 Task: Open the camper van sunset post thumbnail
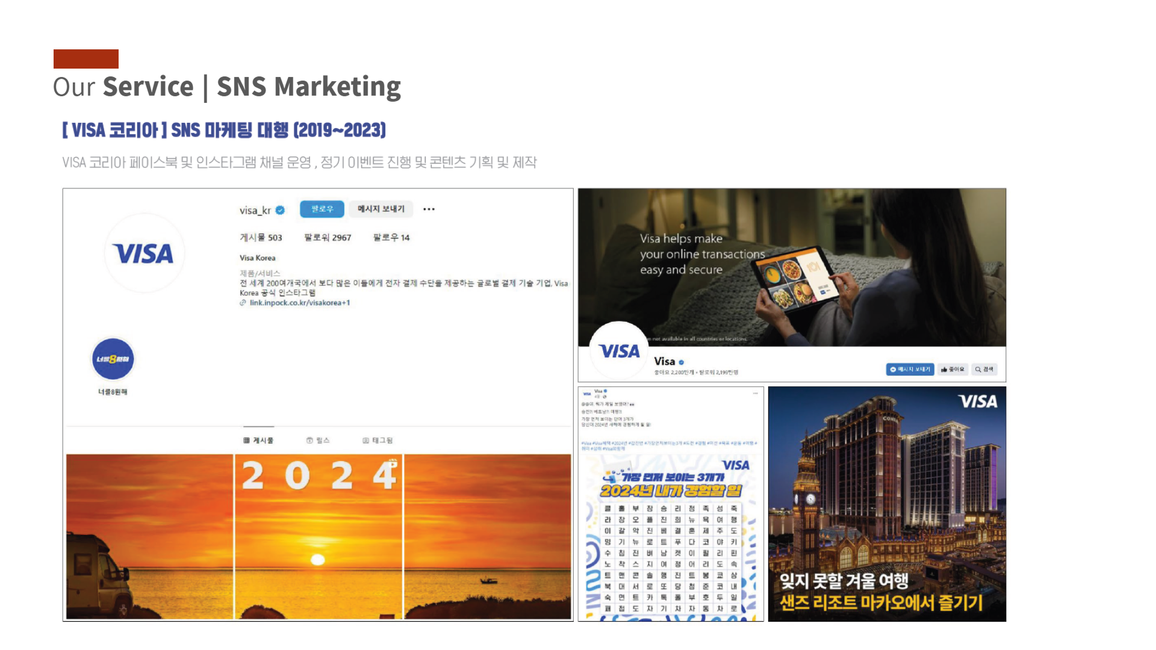(149, 537)
